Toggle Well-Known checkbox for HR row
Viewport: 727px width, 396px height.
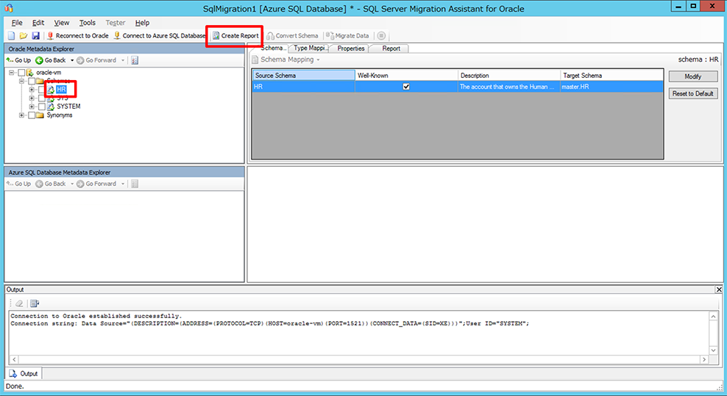[406, 87]
